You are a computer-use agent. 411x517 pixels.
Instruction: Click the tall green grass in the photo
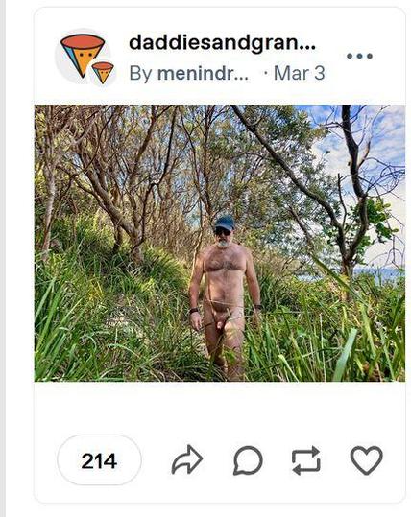99,330
